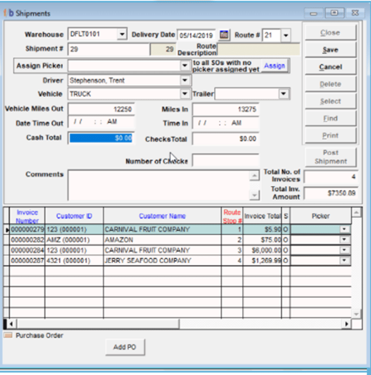Screen dimensions: 371x375
Task: Click the Add PO button
Action: click(125, 347)
